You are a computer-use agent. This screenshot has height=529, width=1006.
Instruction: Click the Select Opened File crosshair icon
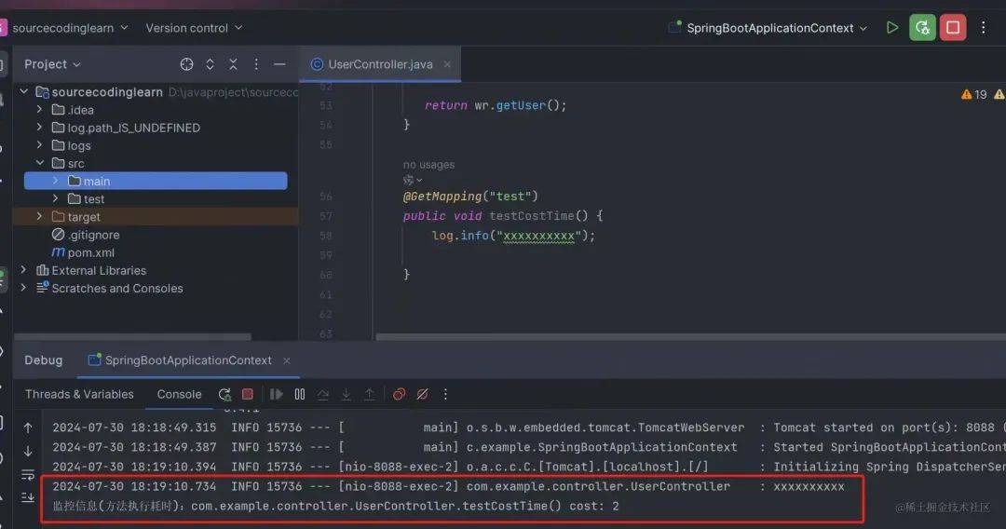186,64
